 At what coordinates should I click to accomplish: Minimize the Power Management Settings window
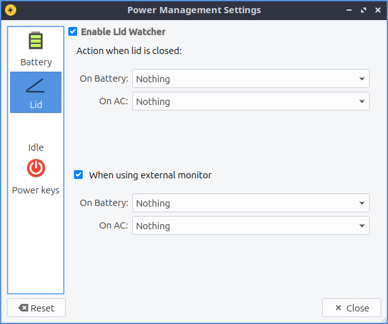coord(349,11)
